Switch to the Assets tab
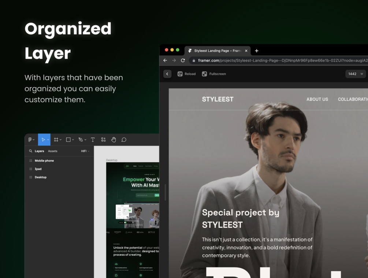 pos(53,151)
